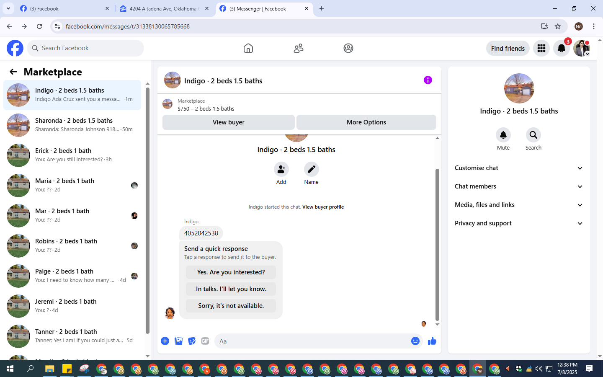603x377 pixels.
Task: Expand Chat members section
Action: pos(519,186)
